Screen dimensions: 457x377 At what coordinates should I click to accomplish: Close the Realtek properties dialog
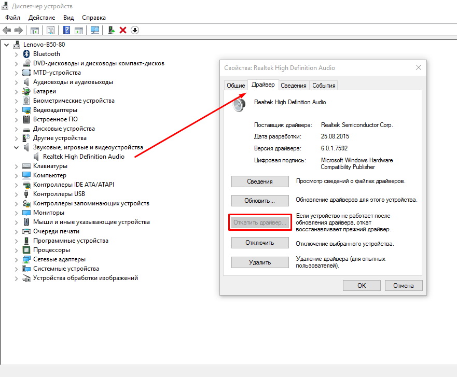point(419,67)
